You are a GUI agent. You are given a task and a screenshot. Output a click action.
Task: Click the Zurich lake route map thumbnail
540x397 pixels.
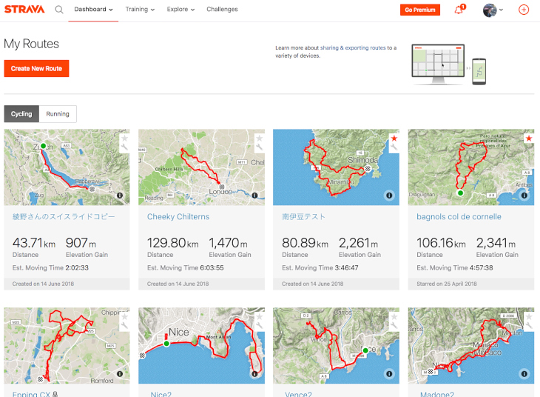point(67,167)
